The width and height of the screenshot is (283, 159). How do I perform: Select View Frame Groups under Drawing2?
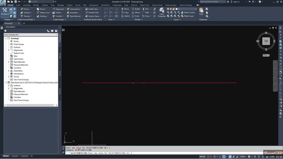click(21, 79)
